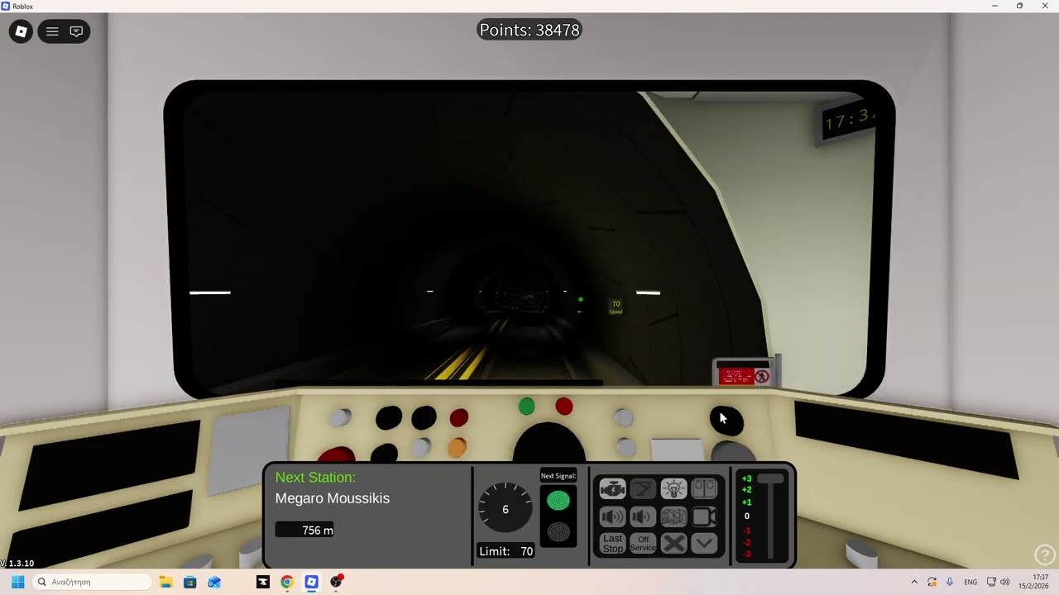1059x595 pixels.
Task: Toggle the lightbulb lights icon
Action: [673, 489]
